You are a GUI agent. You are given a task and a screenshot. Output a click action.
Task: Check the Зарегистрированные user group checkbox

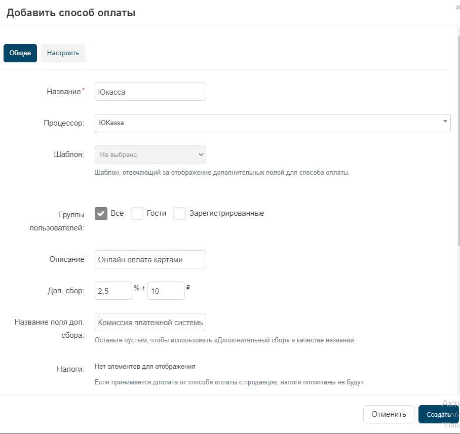[179, 214]
